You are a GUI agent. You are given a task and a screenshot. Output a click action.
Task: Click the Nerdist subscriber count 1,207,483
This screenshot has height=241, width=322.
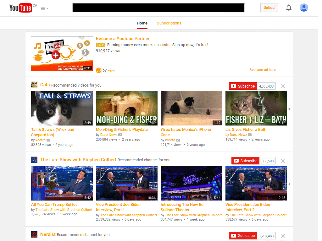coord(266,236)
